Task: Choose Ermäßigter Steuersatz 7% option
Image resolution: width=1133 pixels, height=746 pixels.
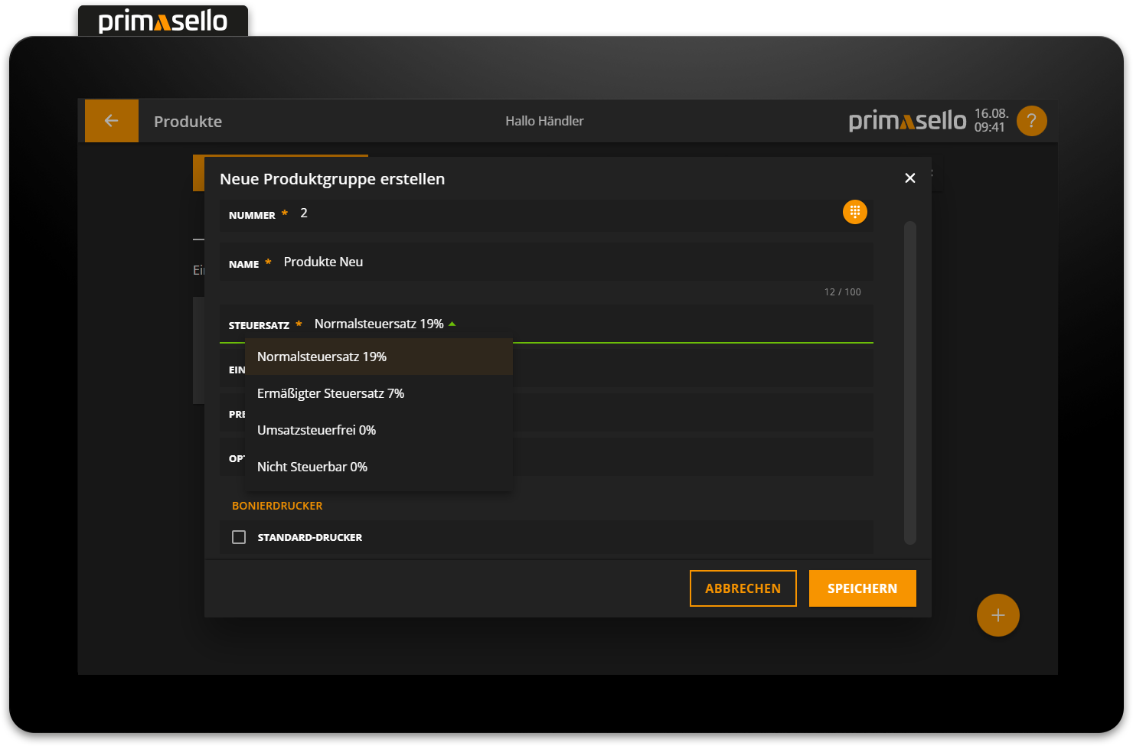Action: [331, 394]
